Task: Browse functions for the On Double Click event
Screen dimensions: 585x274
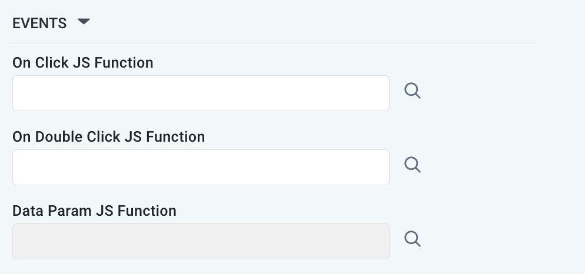Action: pos(413,165)
